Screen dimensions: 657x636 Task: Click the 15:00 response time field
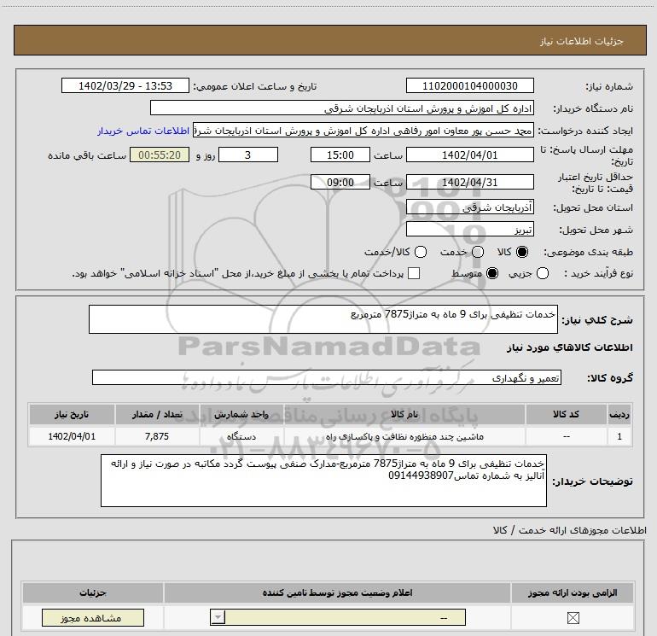[x=340, y=155]
